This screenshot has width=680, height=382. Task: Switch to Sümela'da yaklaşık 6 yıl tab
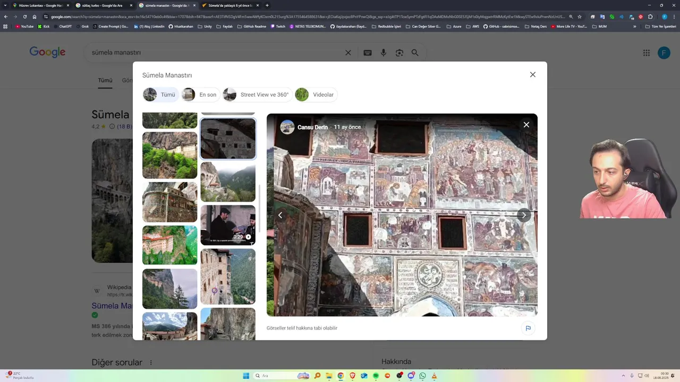[231, 5]
